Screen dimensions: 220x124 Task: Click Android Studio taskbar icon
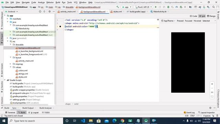coord(146,121)
